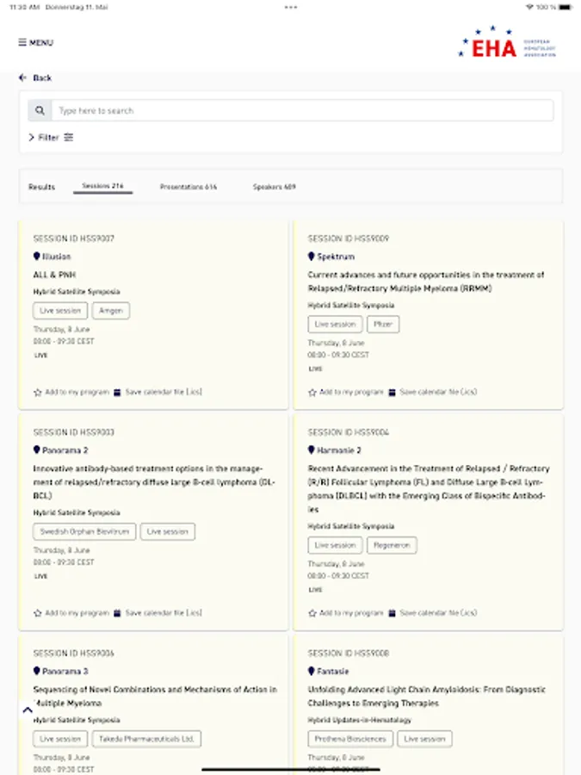This screenshot has width=581, height=775.
Task: Click the scroll-to-top chevron
Action: click(x=28, y=710)
